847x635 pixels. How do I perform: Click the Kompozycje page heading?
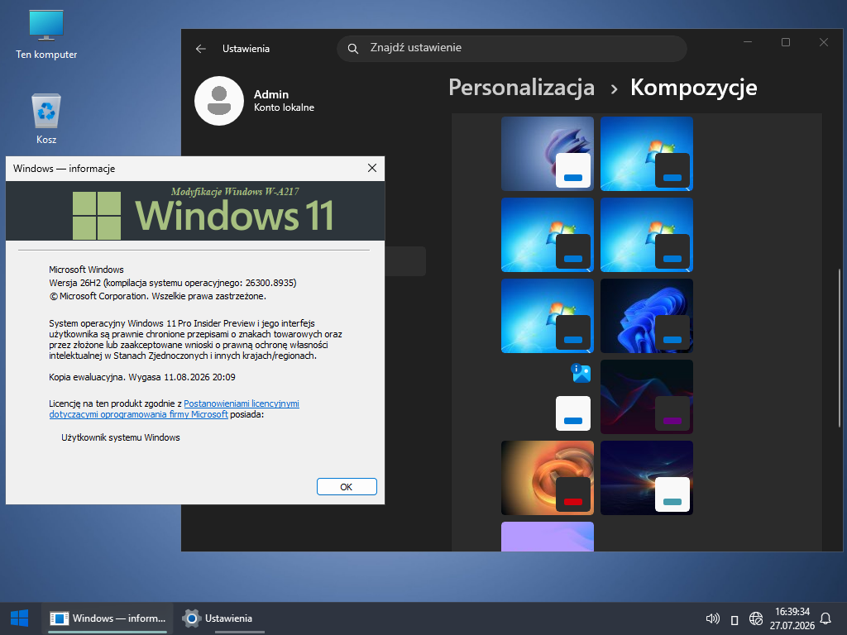694,88
